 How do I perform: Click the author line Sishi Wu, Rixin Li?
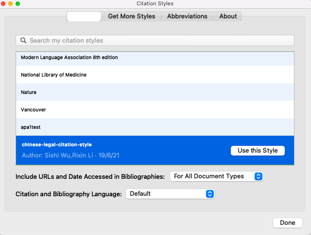click(x=70, y=155)
